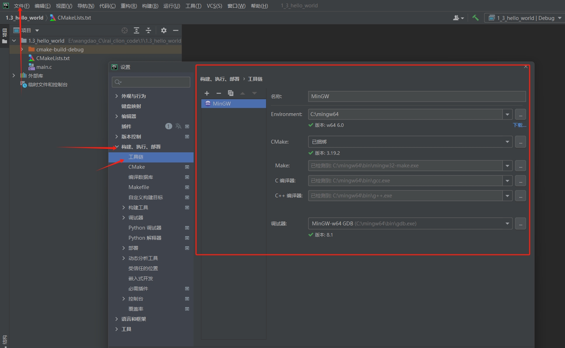
Task: Hide the project panel with minus icon
Action: point(176,30)
